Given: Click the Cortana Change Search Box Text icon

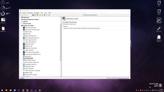Looking at the screenshot, I should (x=24, y=38).
